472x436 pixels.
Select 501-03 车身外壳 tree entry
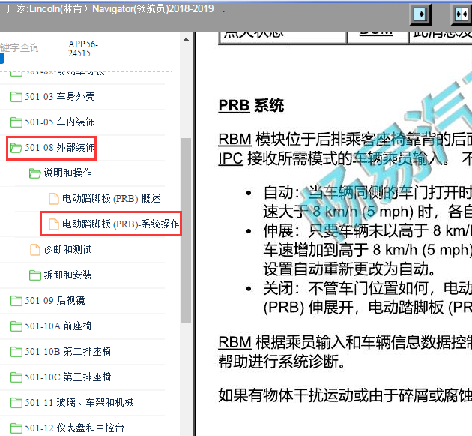click(x=60, y=97)
